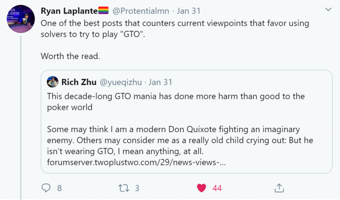This screenshot has height=200, width=340.
Task: Open forumserver.twoplustwo.com link
Action: [x=136, y=162]
